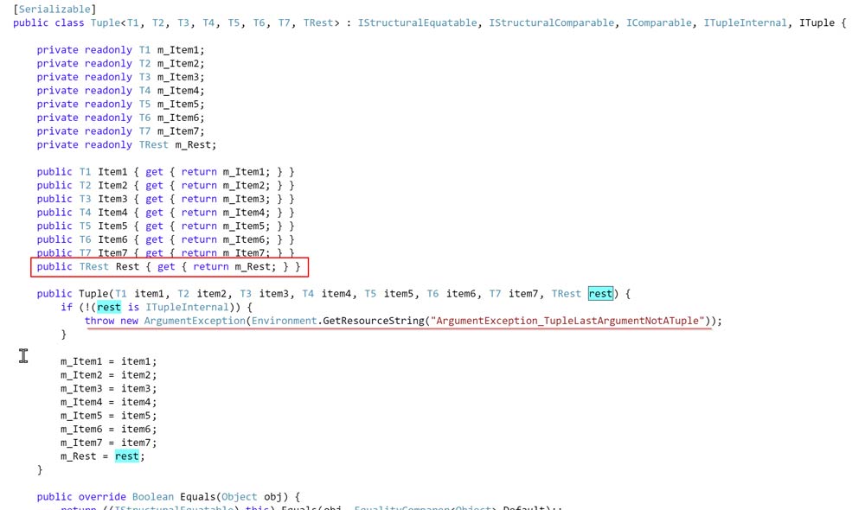Click the Item5 property name

coord(112,226)
